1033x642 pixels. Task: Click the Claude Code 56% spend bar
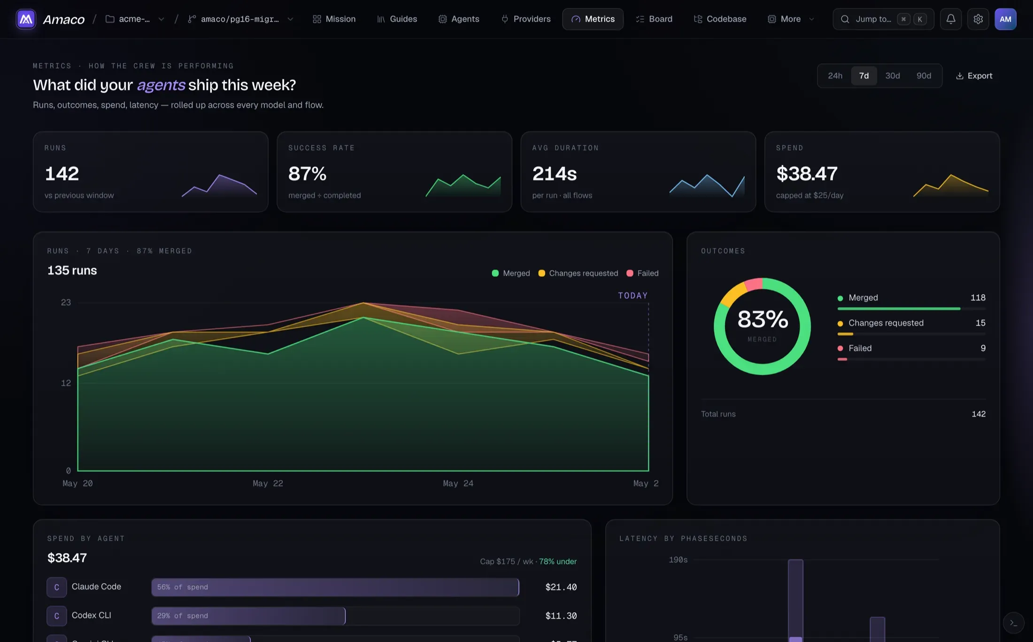(x=335, y=588)
